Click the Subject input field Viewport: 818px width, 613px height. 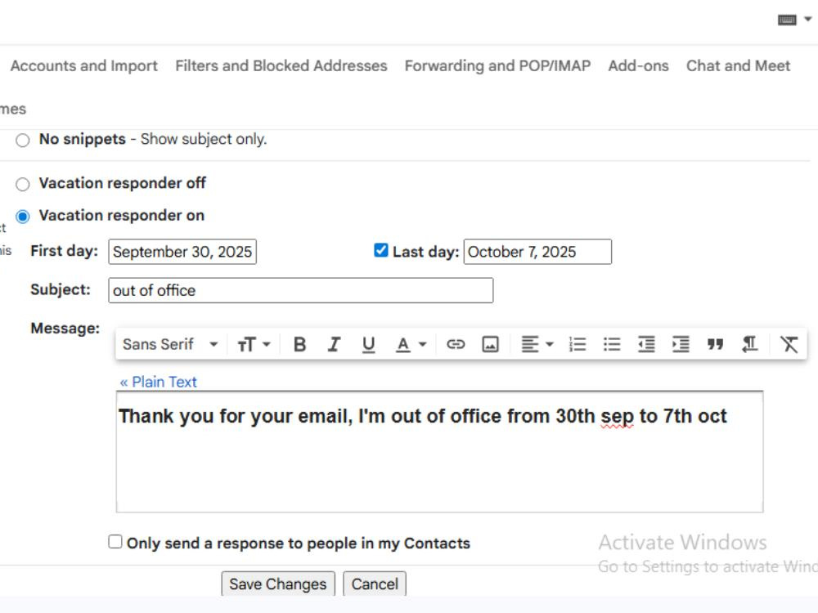(x=300, y=290)
